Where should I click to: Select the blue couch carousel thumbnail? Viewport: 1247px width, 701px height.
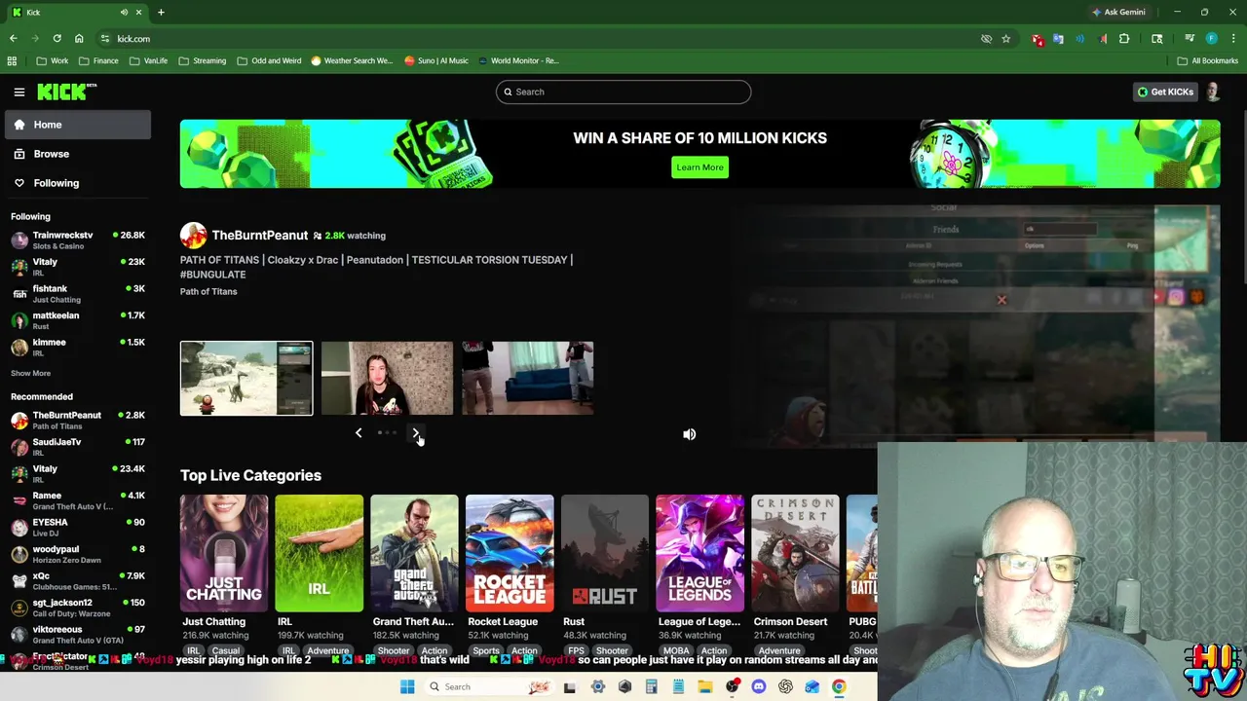[527, 378]
